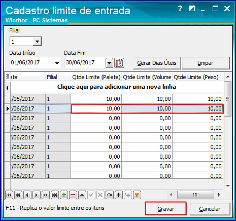This screenshot has width=236, height=221.
Task: Sort by Qtde Limite (Peso) column header
Action: pos(198,77)
